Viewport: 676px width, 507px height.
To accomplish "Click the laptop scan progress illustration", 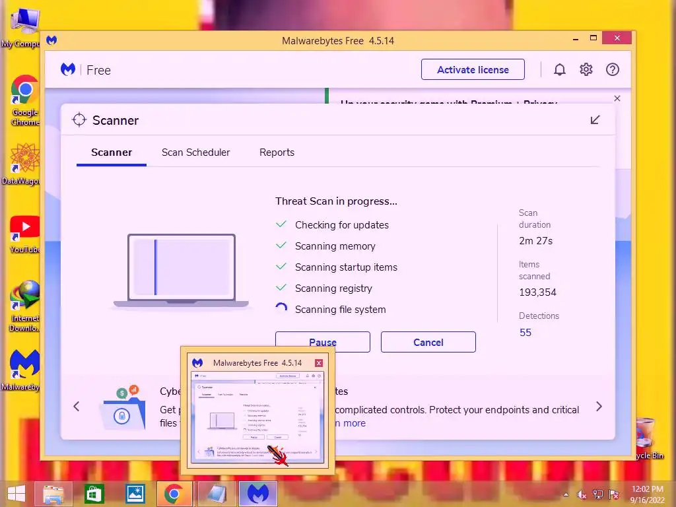I will point(181,271).
